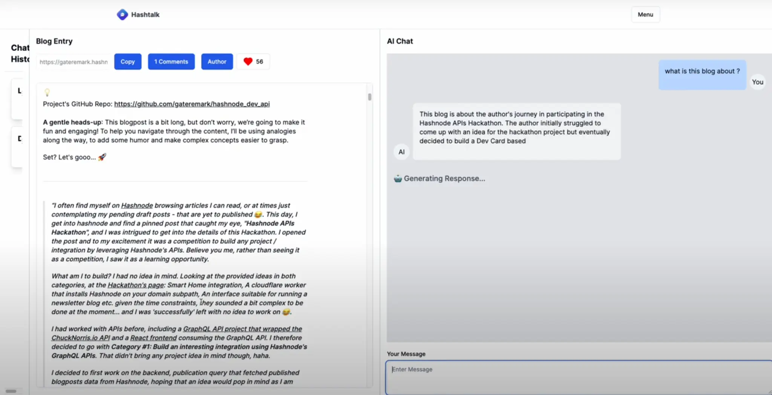Image resolution: width=772 pixels, height=395 pixels.
Task: Click the Blog Entry heading
Action: click(x=54, y=41)
